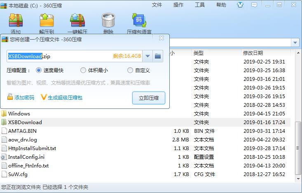Select the 速度最快 radio option

pyautogui.click(x=38, y=70)
